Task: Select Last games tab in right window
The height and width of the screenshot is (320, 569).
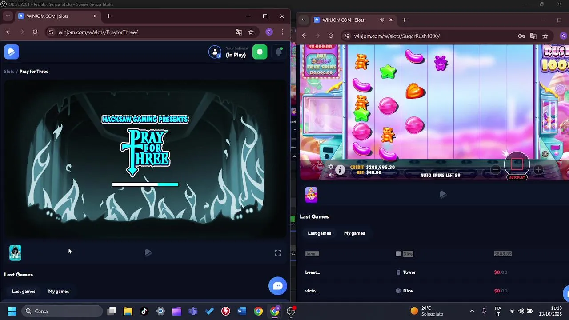Action: 320,233
